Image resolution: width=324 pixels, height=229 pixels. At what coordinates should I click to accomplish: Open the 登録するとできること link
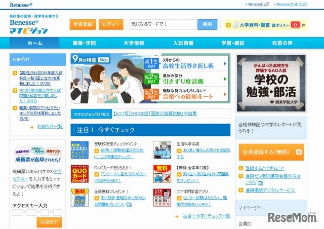click(x=264, y=168)
